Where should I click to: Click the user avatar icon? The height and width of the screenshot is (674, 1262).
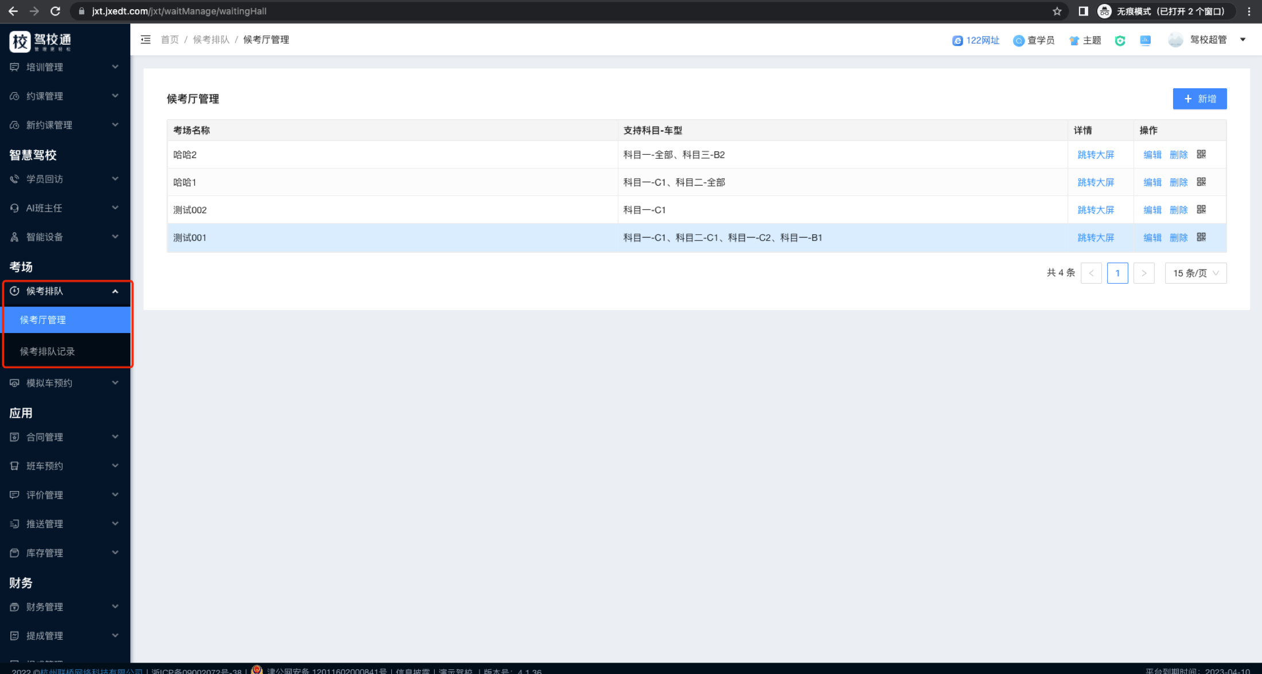(x=1175, y=40)
